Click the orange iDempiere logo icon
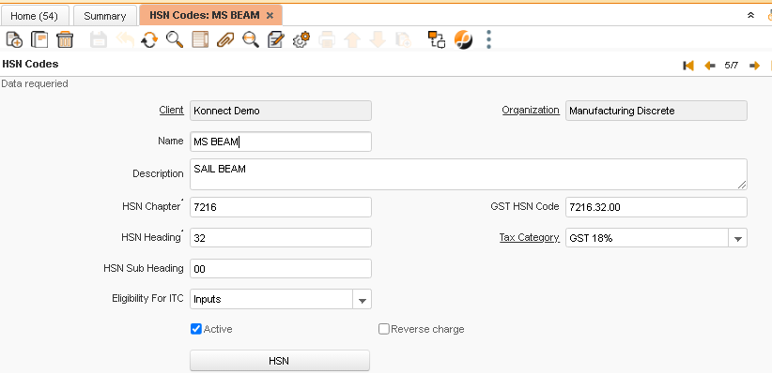The image size is (772, 373). tap(463, 39)
